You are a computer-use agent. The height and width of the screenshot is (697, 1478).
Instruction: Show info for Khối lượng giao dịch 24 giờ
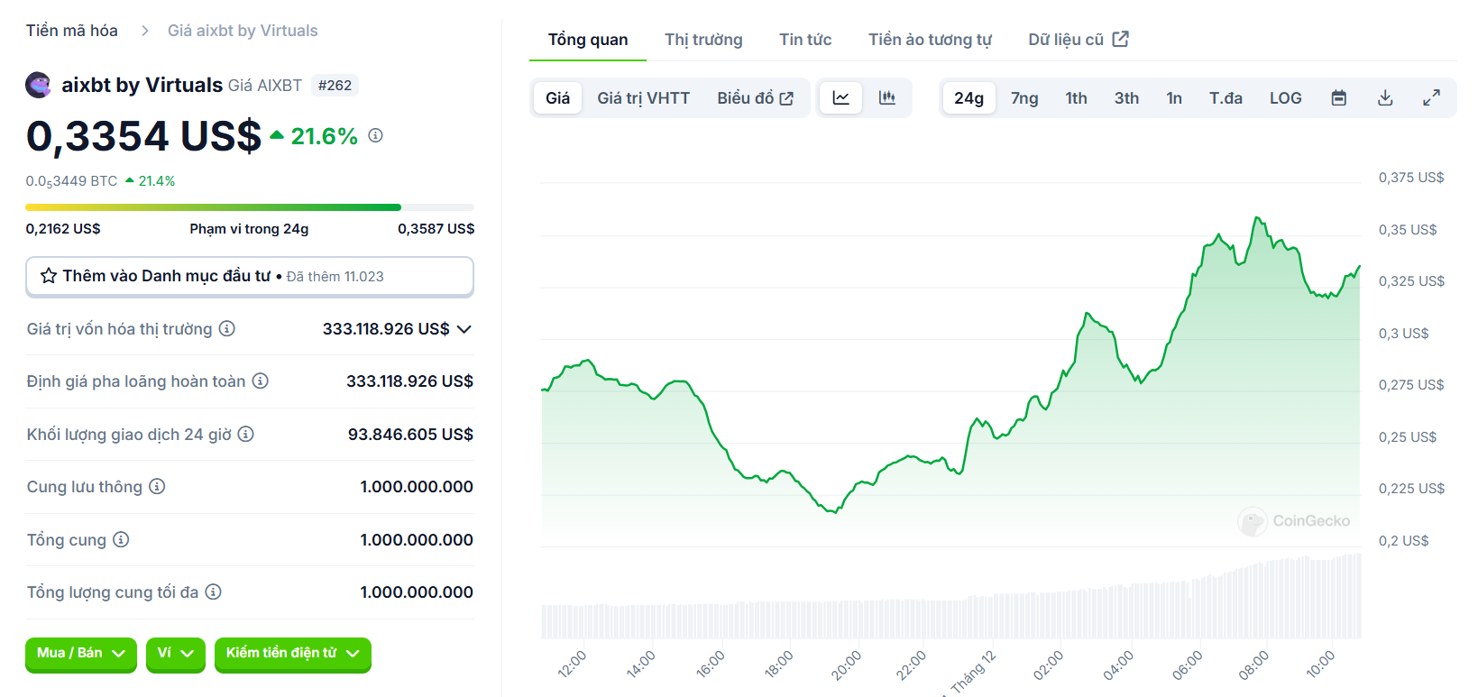[x=246, y=434]
